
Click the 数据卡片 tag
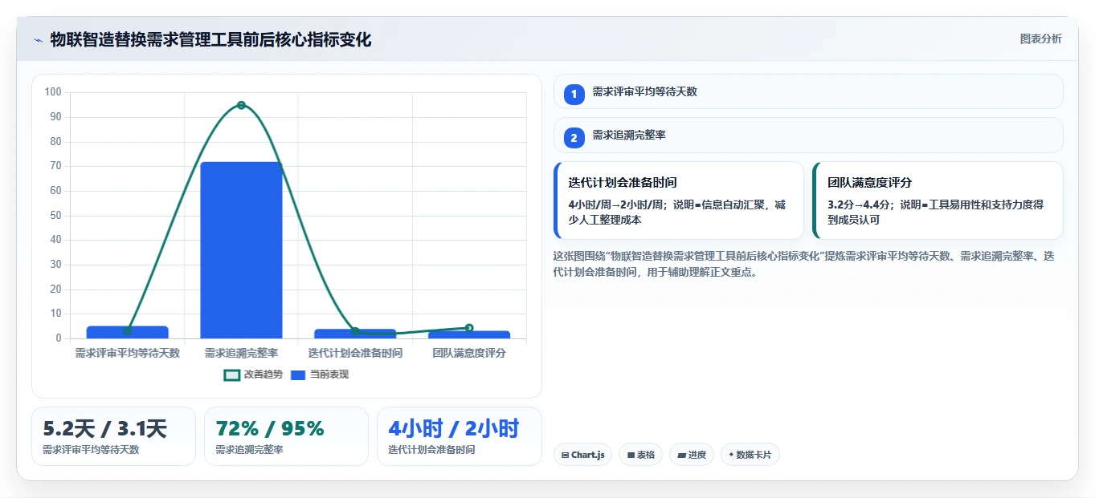pos(750,455)
